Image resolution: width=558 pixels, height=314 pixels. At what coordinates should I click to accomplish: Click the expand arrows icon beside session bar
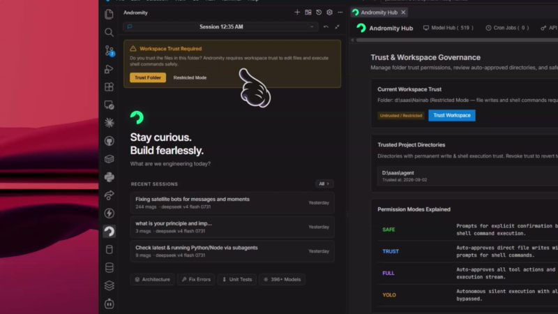point(337,27)
